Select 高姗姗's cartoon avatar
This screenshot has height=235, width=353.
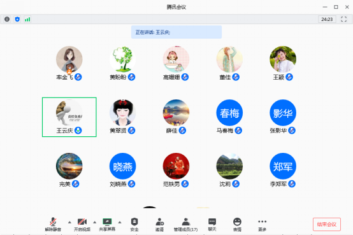[x=176, y=59]
